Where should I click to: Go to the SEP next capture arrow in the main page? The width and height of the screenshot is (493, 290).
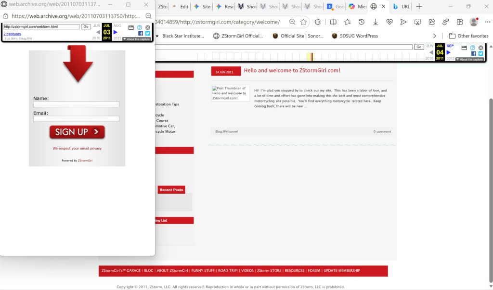pos(449,52)
